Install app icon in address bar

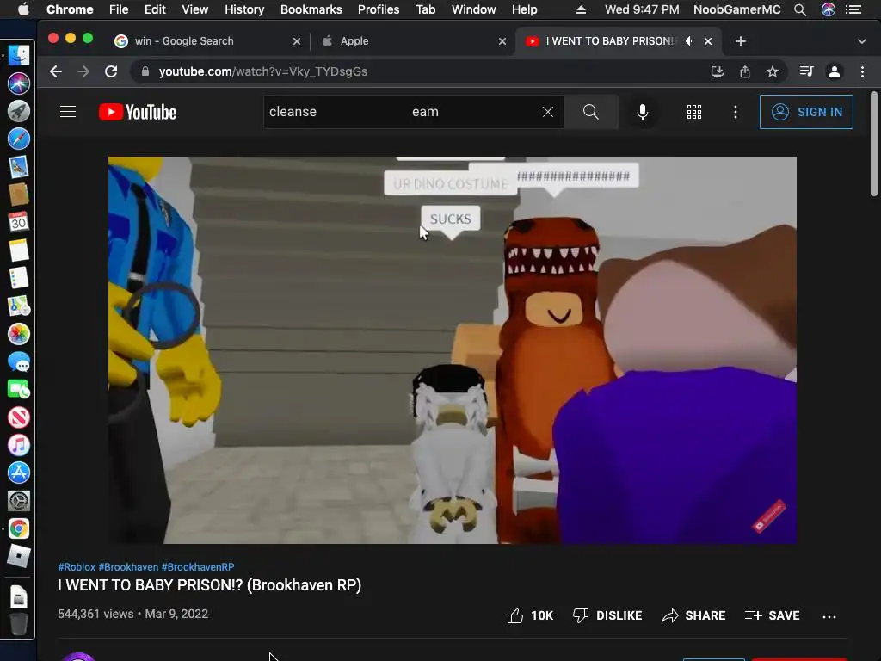click(x=717, y=71)
